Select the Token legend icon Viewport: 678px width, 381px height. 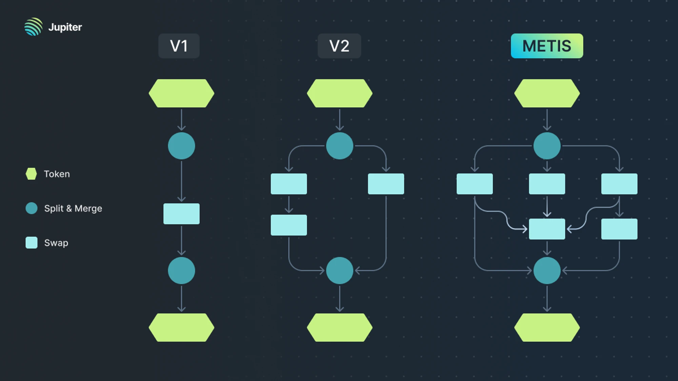(x=30, y=173)
